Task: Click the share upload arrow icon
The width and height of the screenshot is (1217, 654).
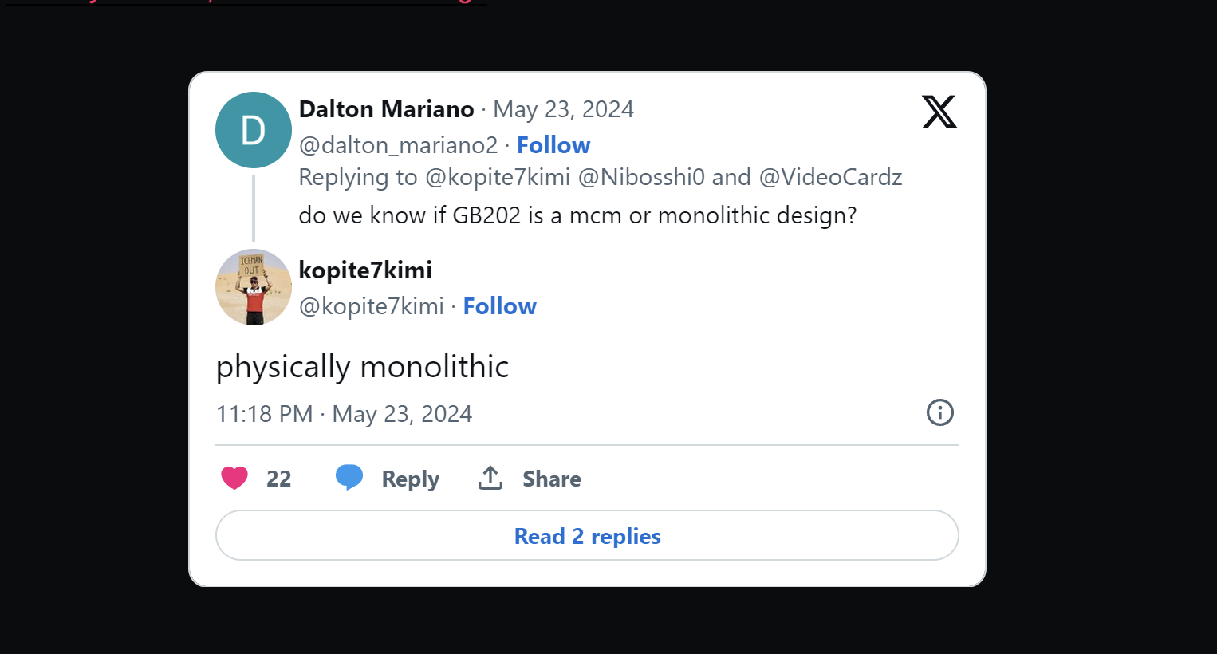Action: pos(490,478)
